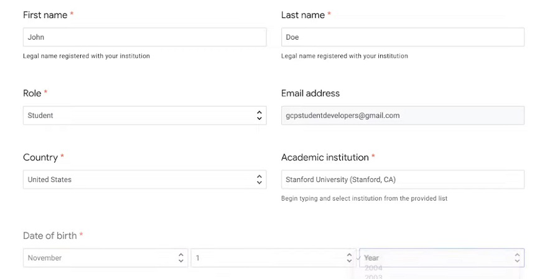Click the Academic institution label
Viewport: 560px width, 279px height.
325,157
